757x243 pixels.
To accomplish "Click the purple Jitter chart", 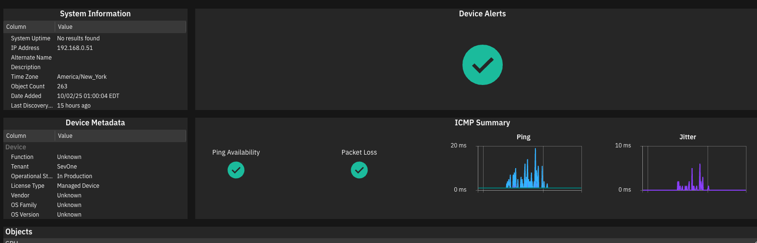I will (x=694, y=169).
